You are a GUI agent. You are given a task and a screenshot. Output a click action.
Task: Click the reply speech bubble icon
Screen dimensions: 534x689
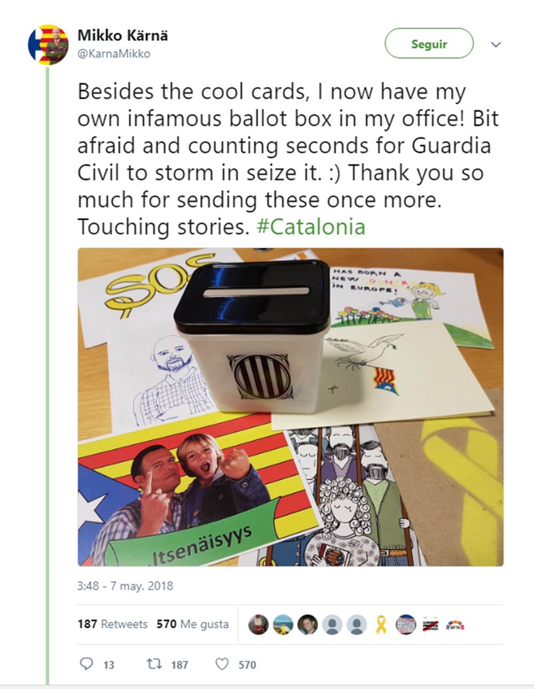(87, 664)
